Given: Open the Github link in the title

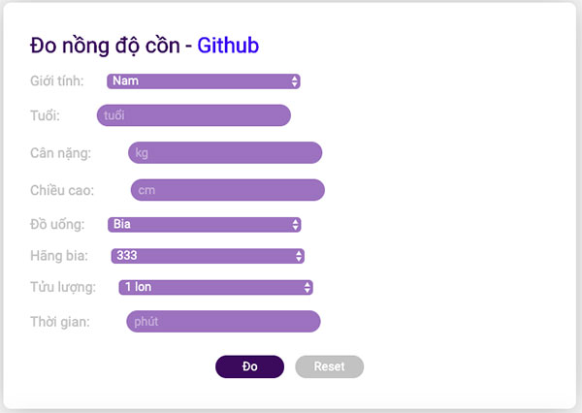Looking at the screenshot, I should (228, 45).
